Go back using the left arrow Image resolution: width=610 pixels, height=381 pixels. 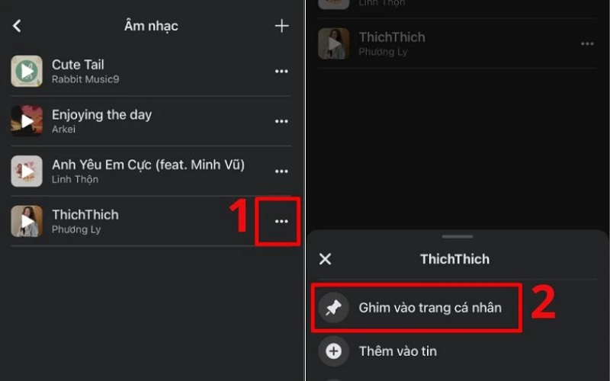pyautogui.click(x=17, y=26)
